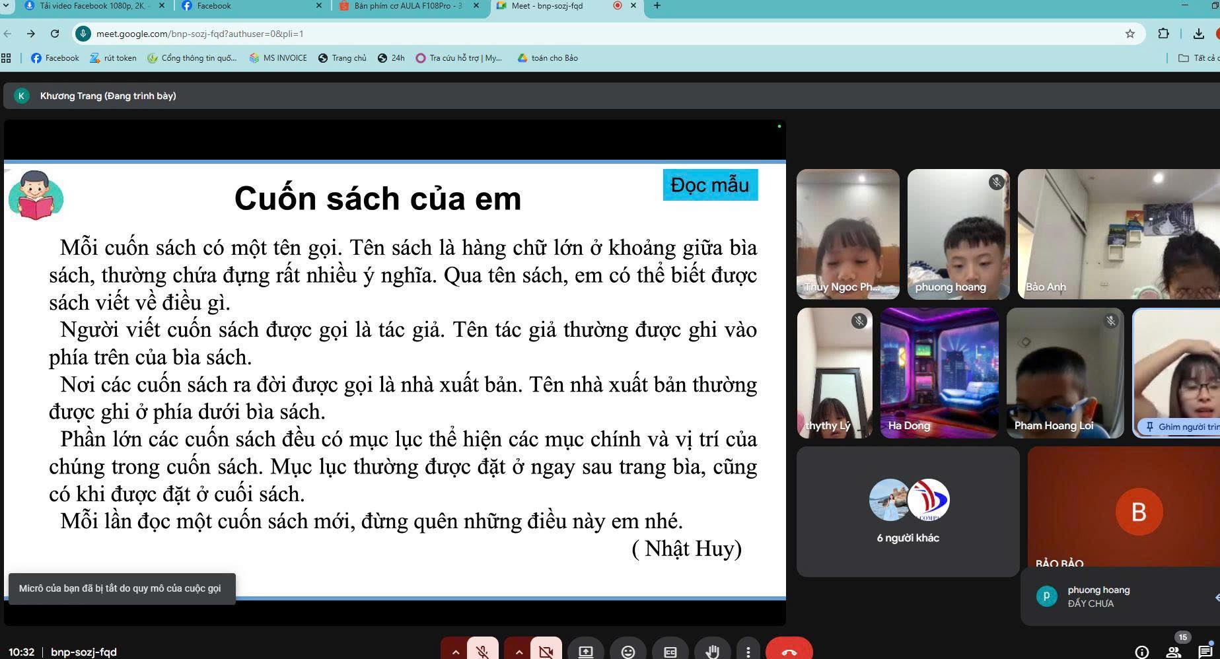Open more options three-dot menu
The height and width of the screenshot is (659, 1220).
click(748, 652)
